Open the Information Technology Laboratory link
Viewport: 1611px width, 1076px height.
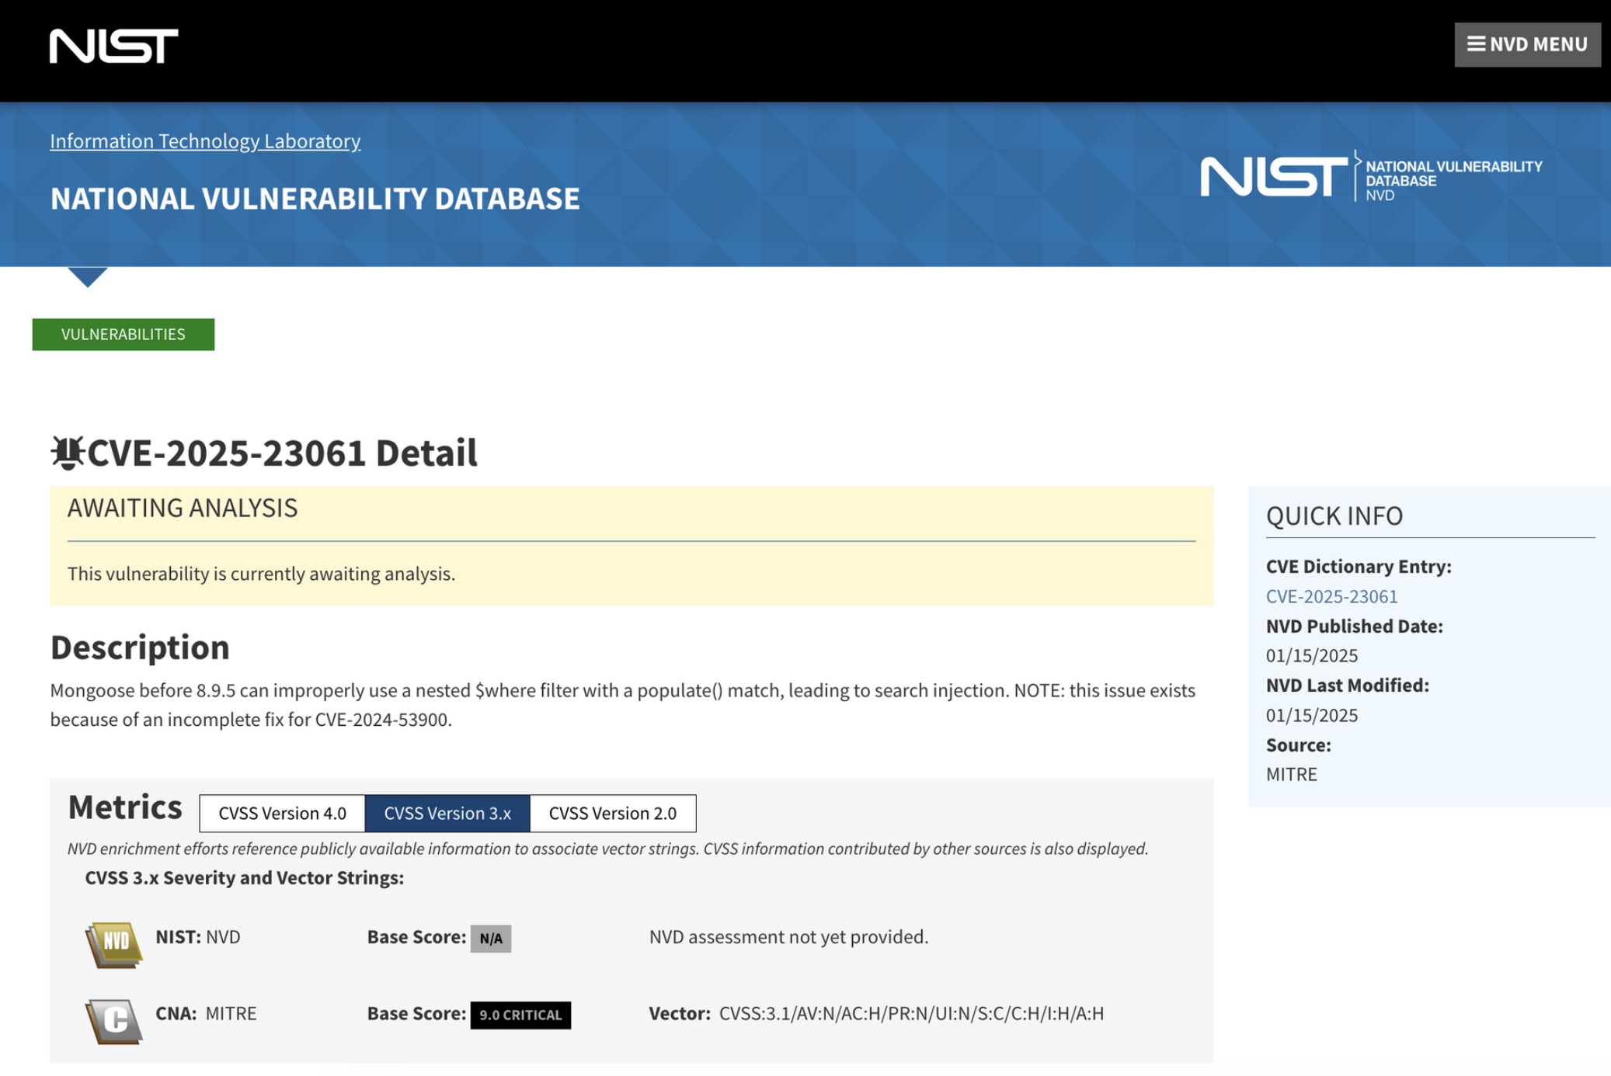point(205,141)
